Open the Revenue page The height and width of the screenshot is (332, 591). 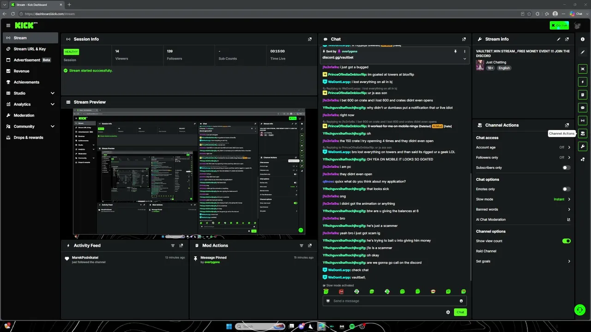(x=30, y=71)
